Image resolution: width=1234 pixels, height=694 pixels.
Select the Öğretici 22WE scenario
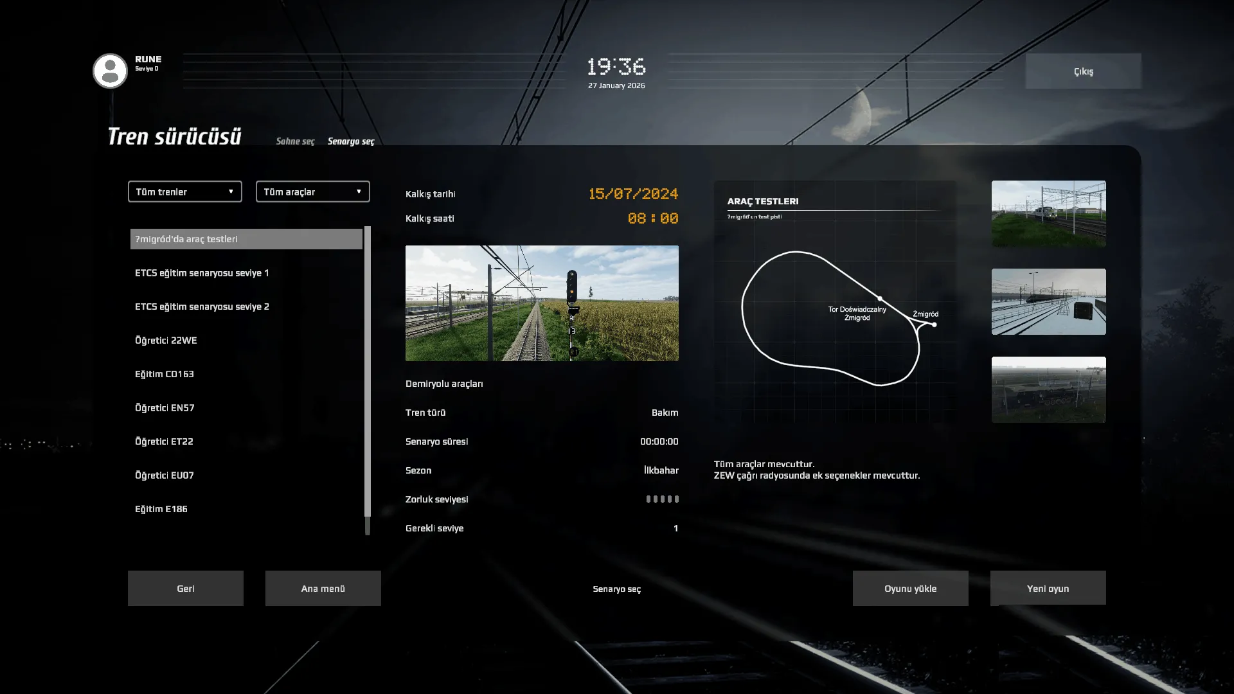[x=166, y=341]
